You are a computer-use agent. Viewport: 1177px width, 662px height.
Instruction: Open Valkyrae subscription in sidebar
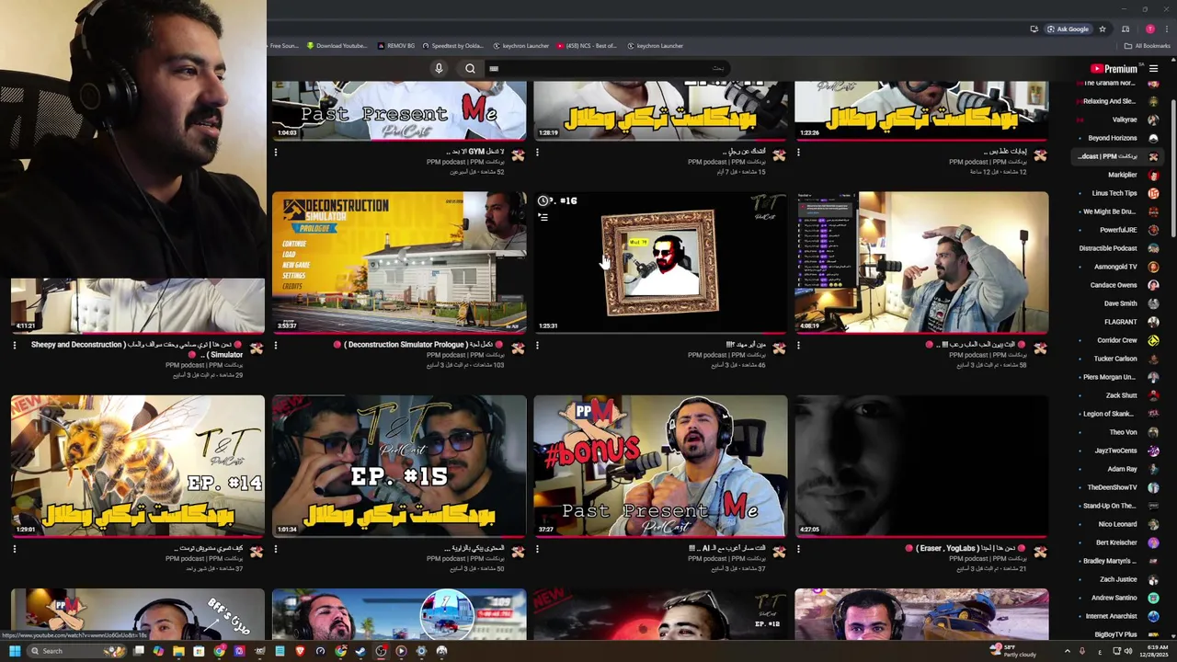(1116, 120)
